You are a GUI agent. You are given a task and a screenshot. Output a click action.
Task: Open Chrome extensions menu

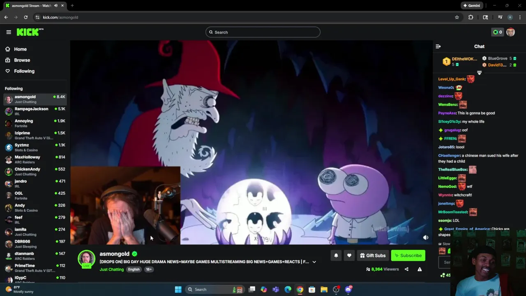point(471,17)
